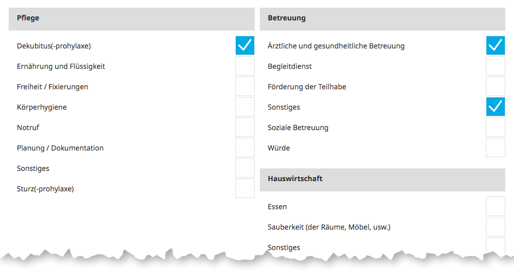Enable Sauberkeit (der Räume, Möbel, usw.) checkbox
Viewport: 514px width, 272px height.
(496, 227)
